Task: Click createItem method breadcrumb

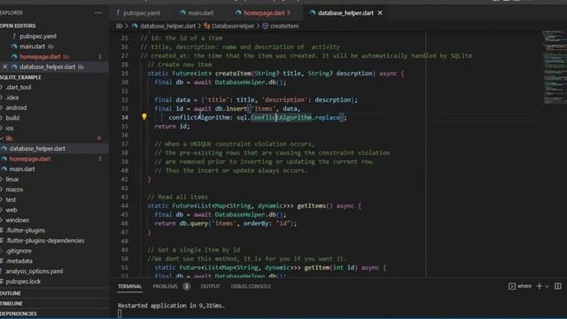Action: point(284,26)
